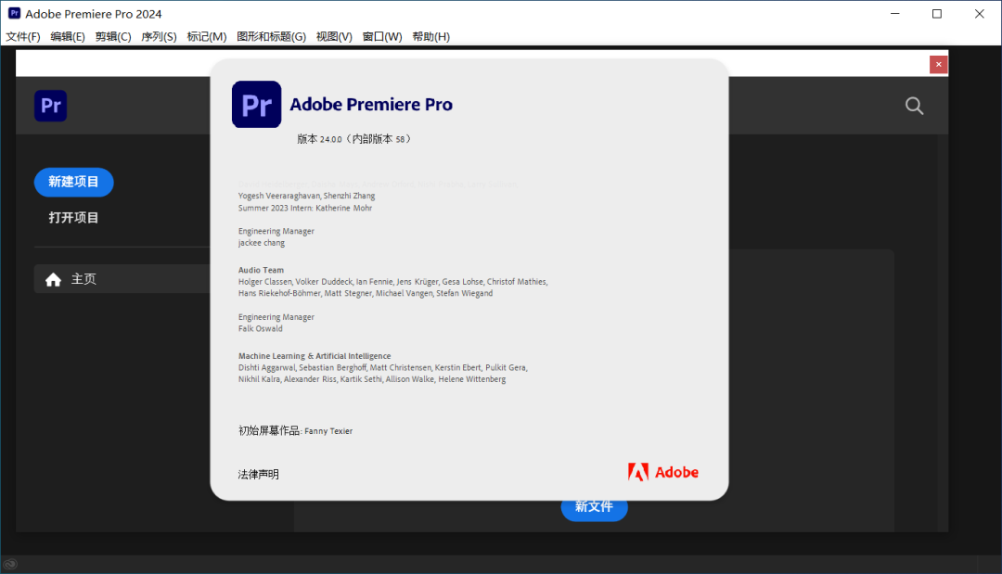Open the 帮助(H) menu

(431, 36)
